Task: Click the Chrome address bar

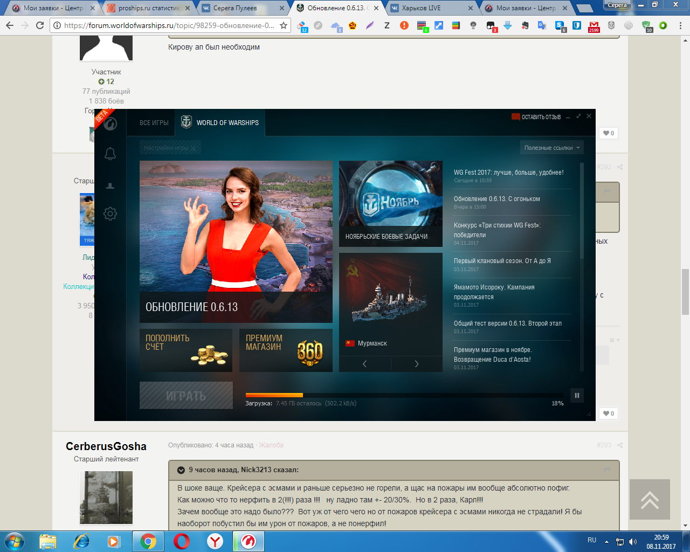Action: tap(170, 25)
